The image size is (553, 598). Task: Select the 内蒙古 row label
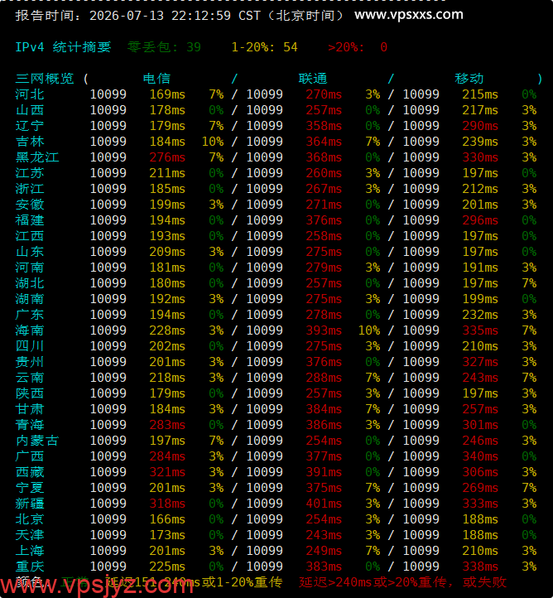[x=37, y=441]
